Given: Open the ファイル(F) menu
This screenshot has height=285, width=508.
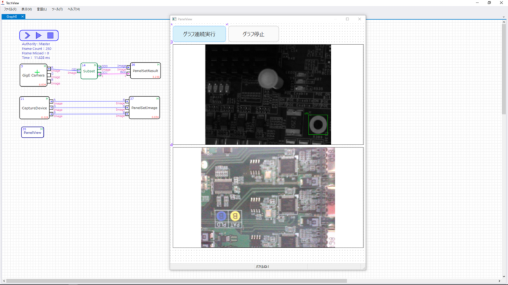Looking at the screenshot, I should point(10,9).
